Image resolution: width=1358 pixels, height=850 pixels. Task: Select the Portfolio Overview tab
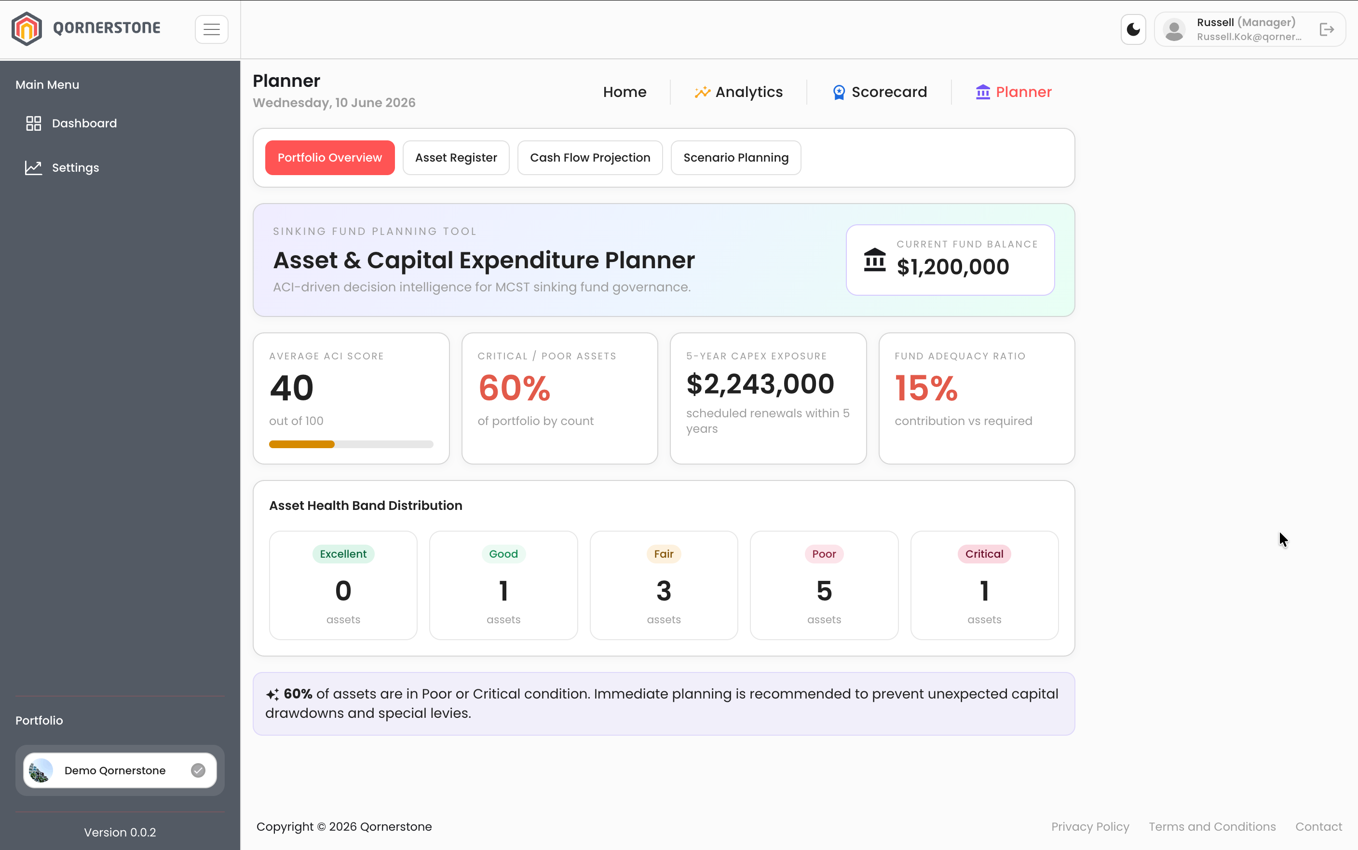330,157
